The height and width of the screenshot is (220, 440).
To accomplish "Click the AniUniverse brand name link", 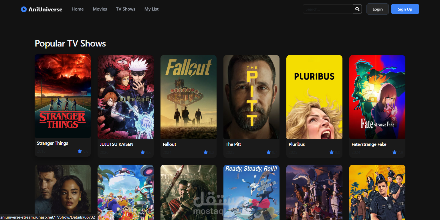I will 45,9.
